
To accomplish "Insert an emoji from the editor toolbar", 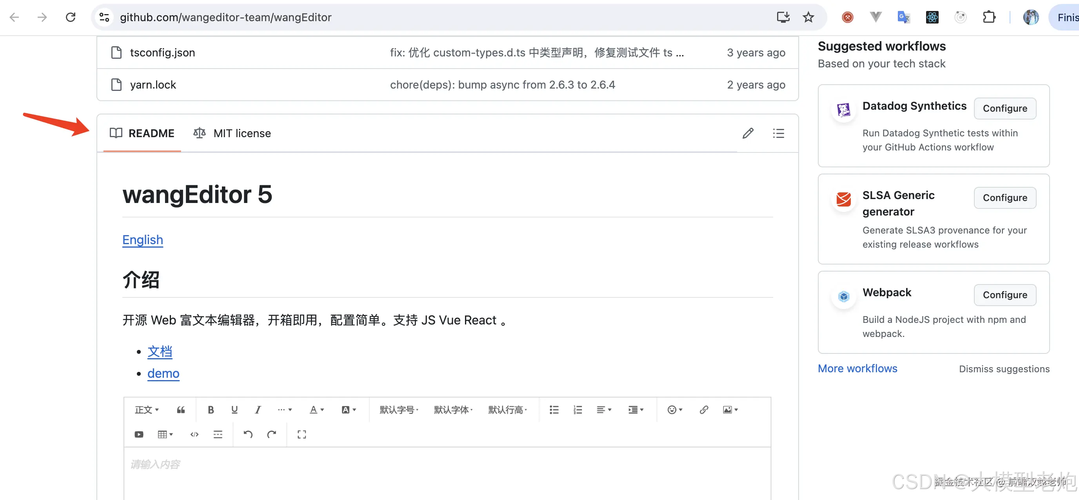I will pyautogui.click(x=672, y=409).
